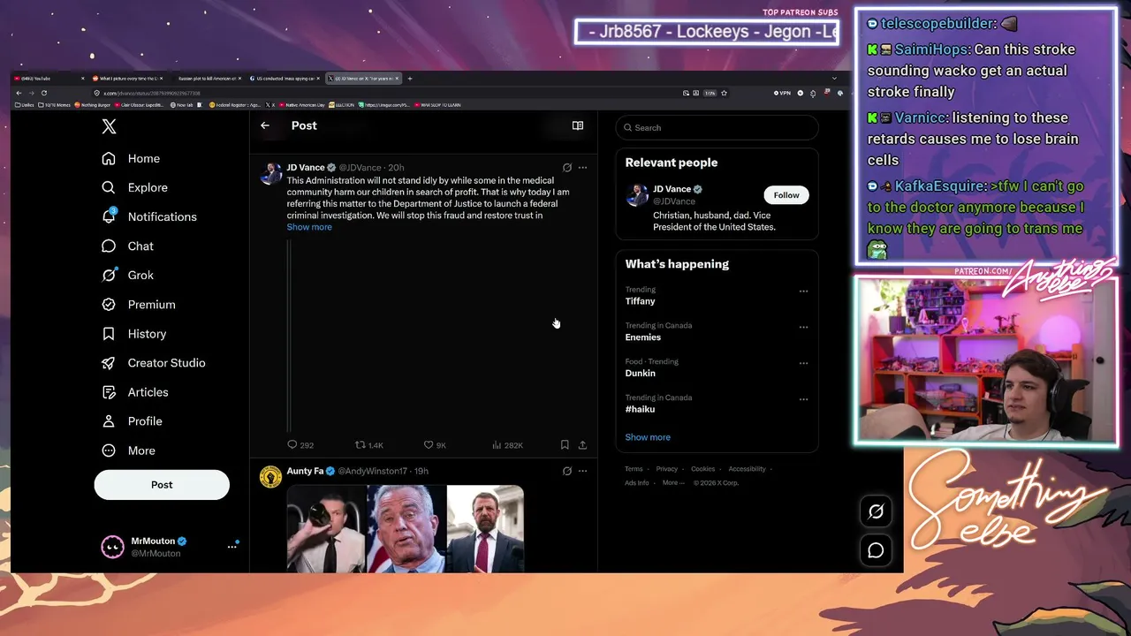
Task: Click the X search input field
Action: (717, 127)
